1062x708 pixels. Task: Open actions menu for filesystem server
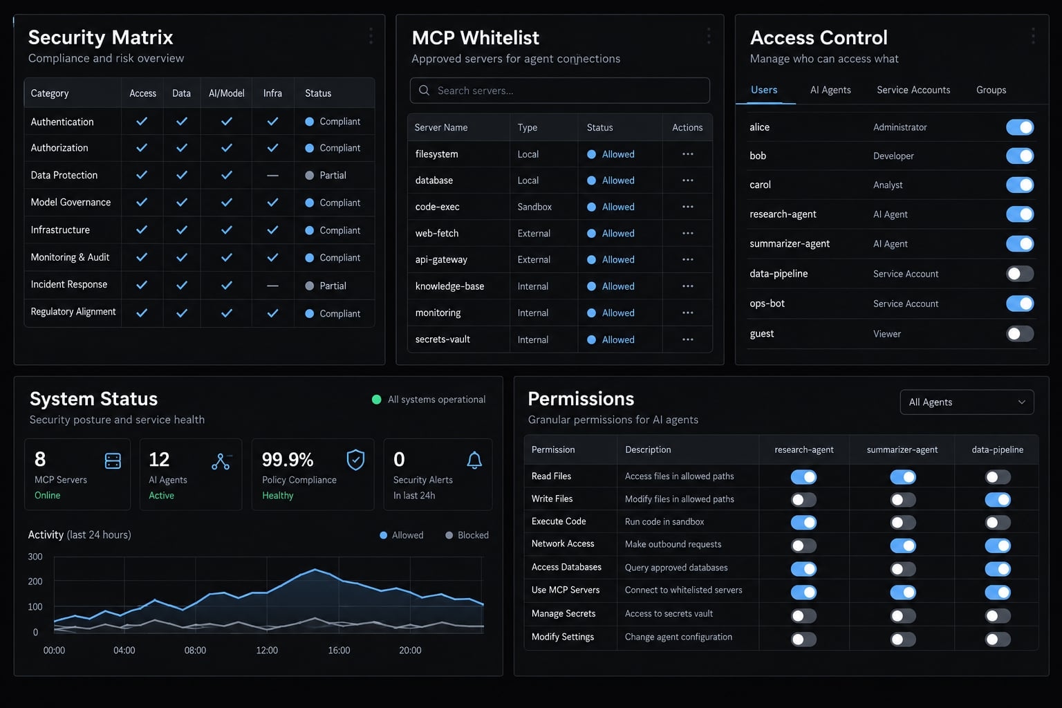[687, 154]
